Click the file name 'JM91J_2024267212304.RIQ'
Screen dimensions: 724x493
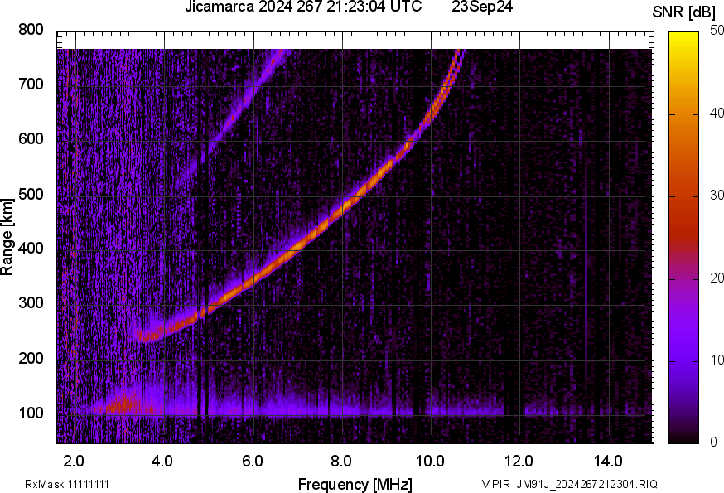click(586, 484)
